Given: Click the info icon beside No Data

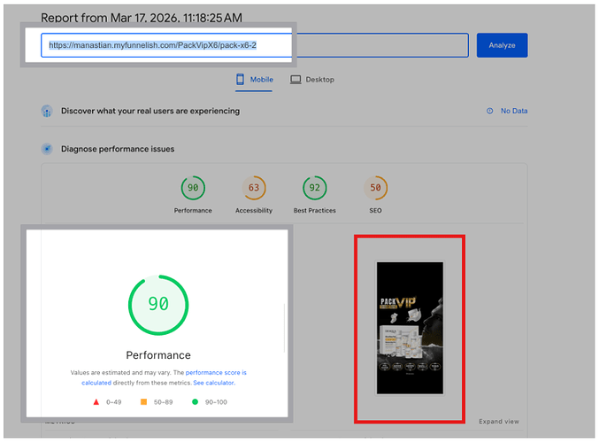Looking at the screenshot, I should (489, 112).
